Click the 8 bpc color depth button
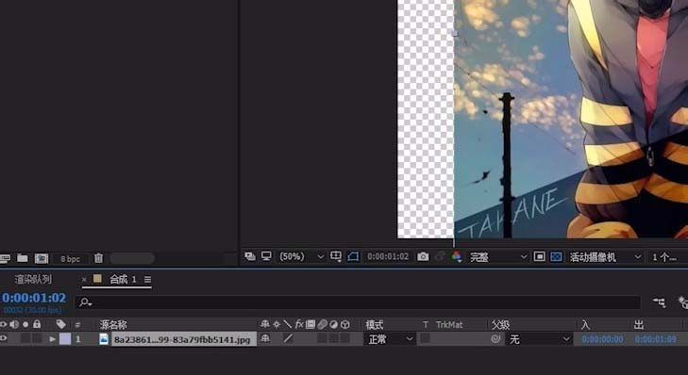The height and width of the screenshot is (375, 688). (70, 259)
